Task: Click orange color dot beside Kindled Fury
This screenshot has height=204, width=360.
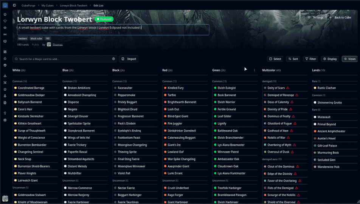Action: point(165,88)
